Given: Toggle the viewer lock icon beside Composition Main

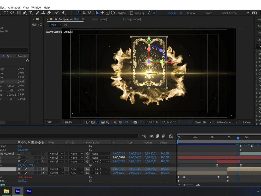Looking at the screenshot, I should (56, 19).
